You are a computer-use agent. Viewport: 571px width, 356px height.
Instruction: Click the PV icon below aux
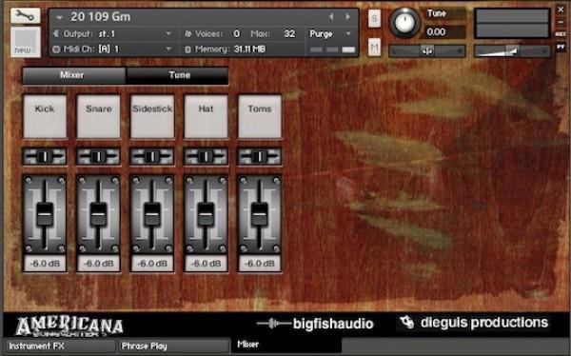[x=561, y=47]
